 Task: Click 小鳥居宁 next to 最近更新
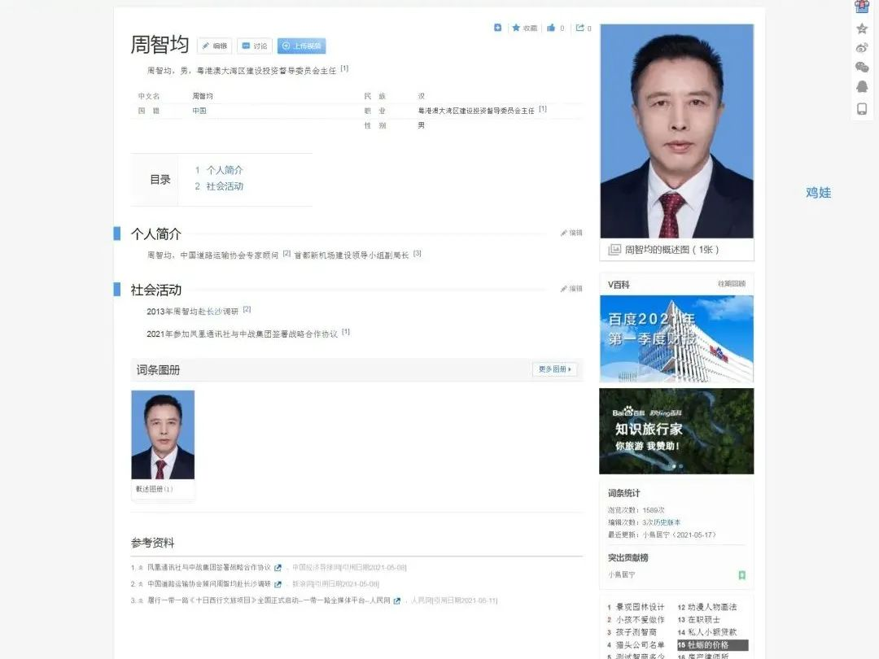656,535
